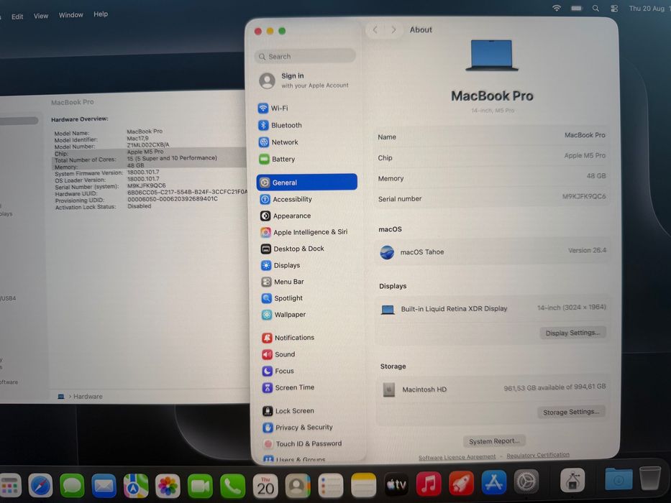The height and width of the screenshot is (503, 671).
Task: Open Spotlight search from menu bar
Action: coord(595,8)
